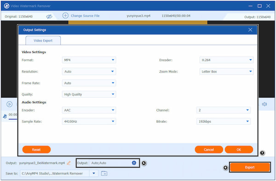
Task: Click the Reset button
Action: click(36, 150)
